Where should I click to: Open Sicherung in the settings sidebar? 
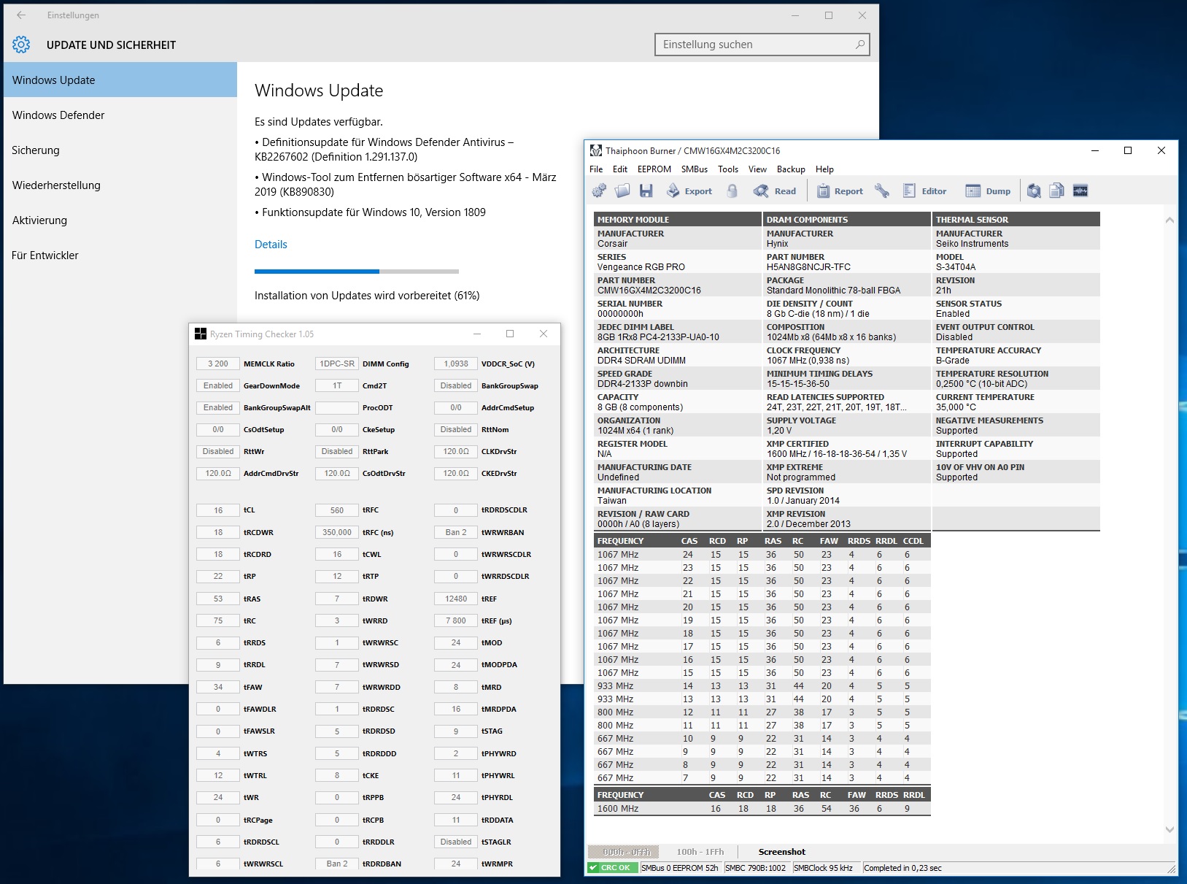[x=120, y=150]
